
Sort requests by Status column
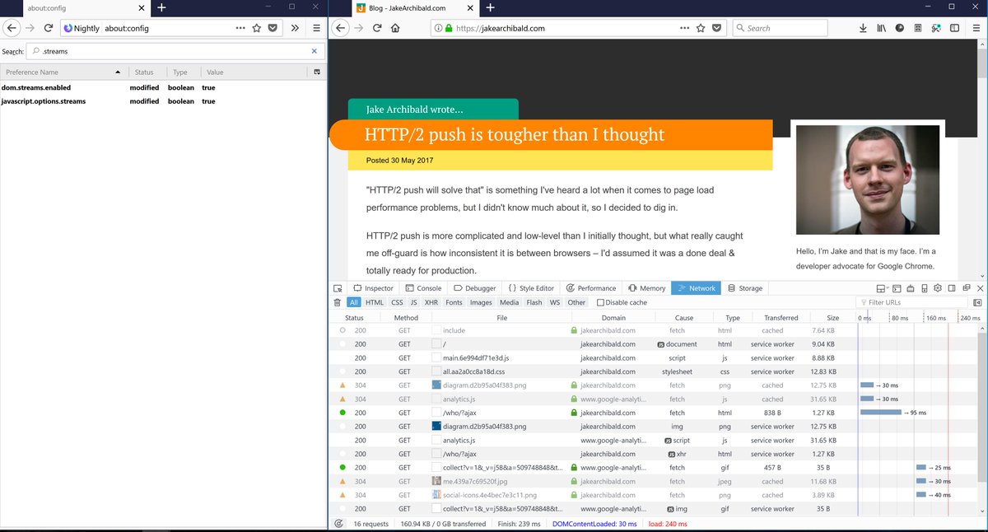point(355,317)
